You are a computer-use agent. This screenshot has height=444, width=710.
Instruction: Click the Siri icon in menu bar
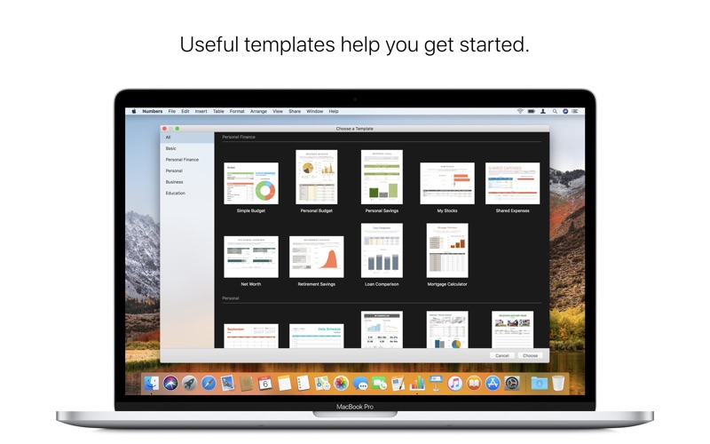[x=565, y=111]
